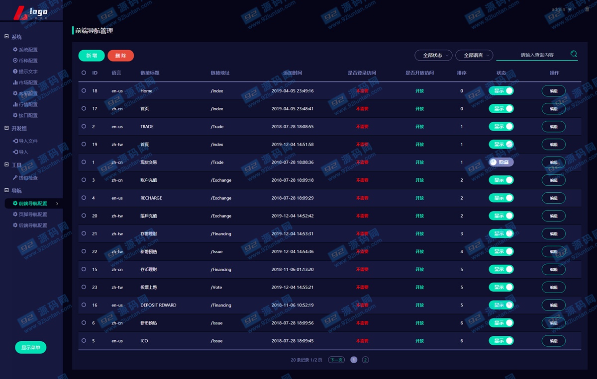Click the logo in top-left corner
This screenshot has height=379, width=597.
coord(31,12)
